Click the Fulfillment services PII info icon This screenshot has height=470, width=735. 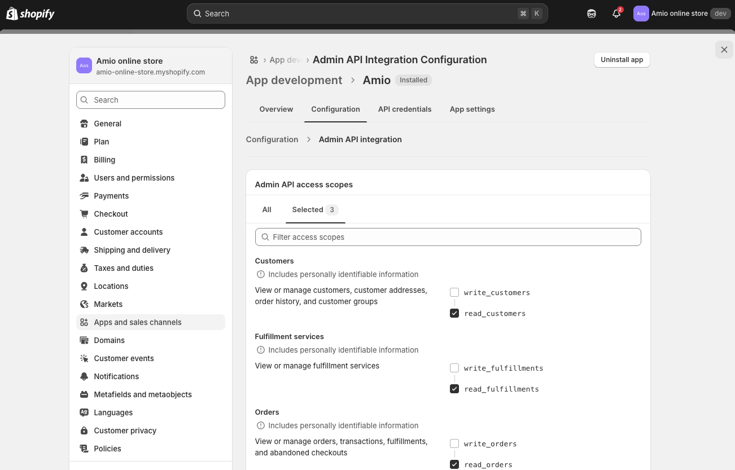261,350
